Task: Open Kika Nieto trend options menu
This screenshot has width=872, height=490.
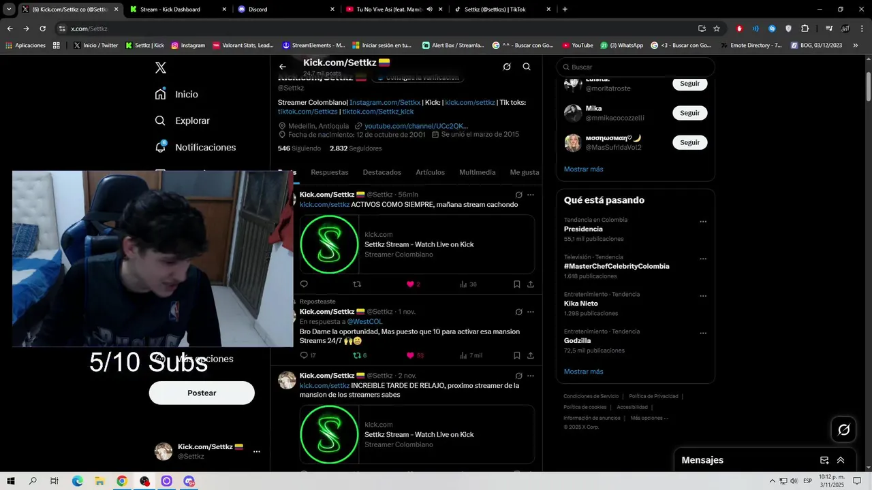Action: pyautogui.click(x=703, y=296)
